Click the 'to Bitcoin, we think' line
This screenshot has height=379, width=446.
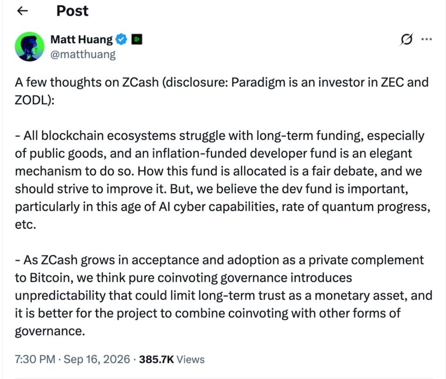coord(183,278)
